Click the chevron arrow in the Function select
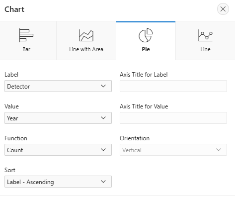The height and width of the screenshot is (197, 235). click(103, 150)
